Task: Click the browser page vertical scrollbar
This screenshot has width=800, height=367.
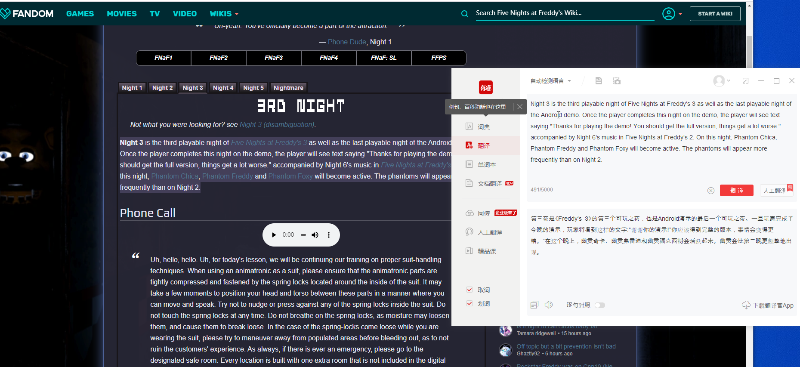Action: tap(749, 52)
